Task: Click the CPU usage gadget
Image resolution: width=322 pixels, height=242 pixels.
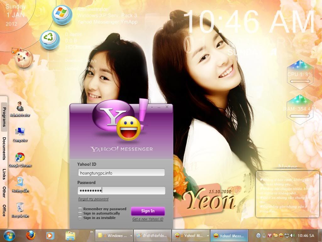Action: click(300, 75)
